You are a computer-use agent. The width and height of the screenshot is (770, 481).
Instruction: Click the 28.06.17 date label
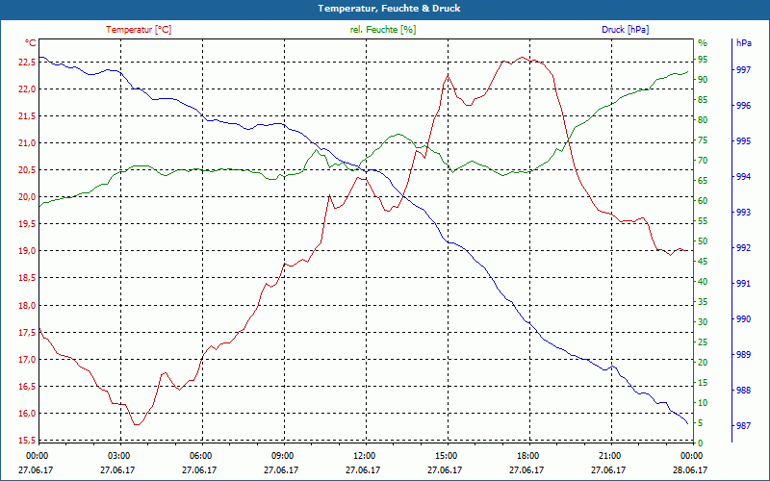pyautogui.click(x=690, y=470)
